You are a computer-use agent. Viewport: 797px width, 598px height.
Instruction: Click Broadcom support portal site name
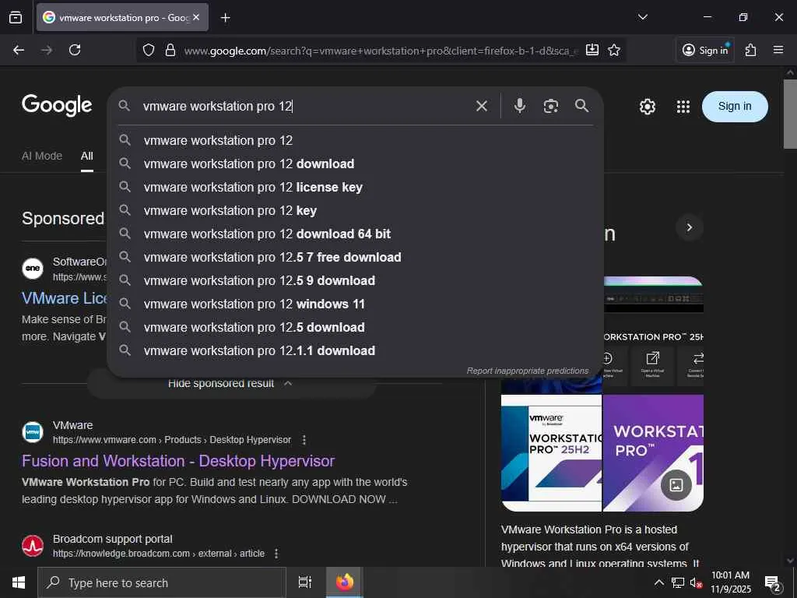tap(112, 539)
